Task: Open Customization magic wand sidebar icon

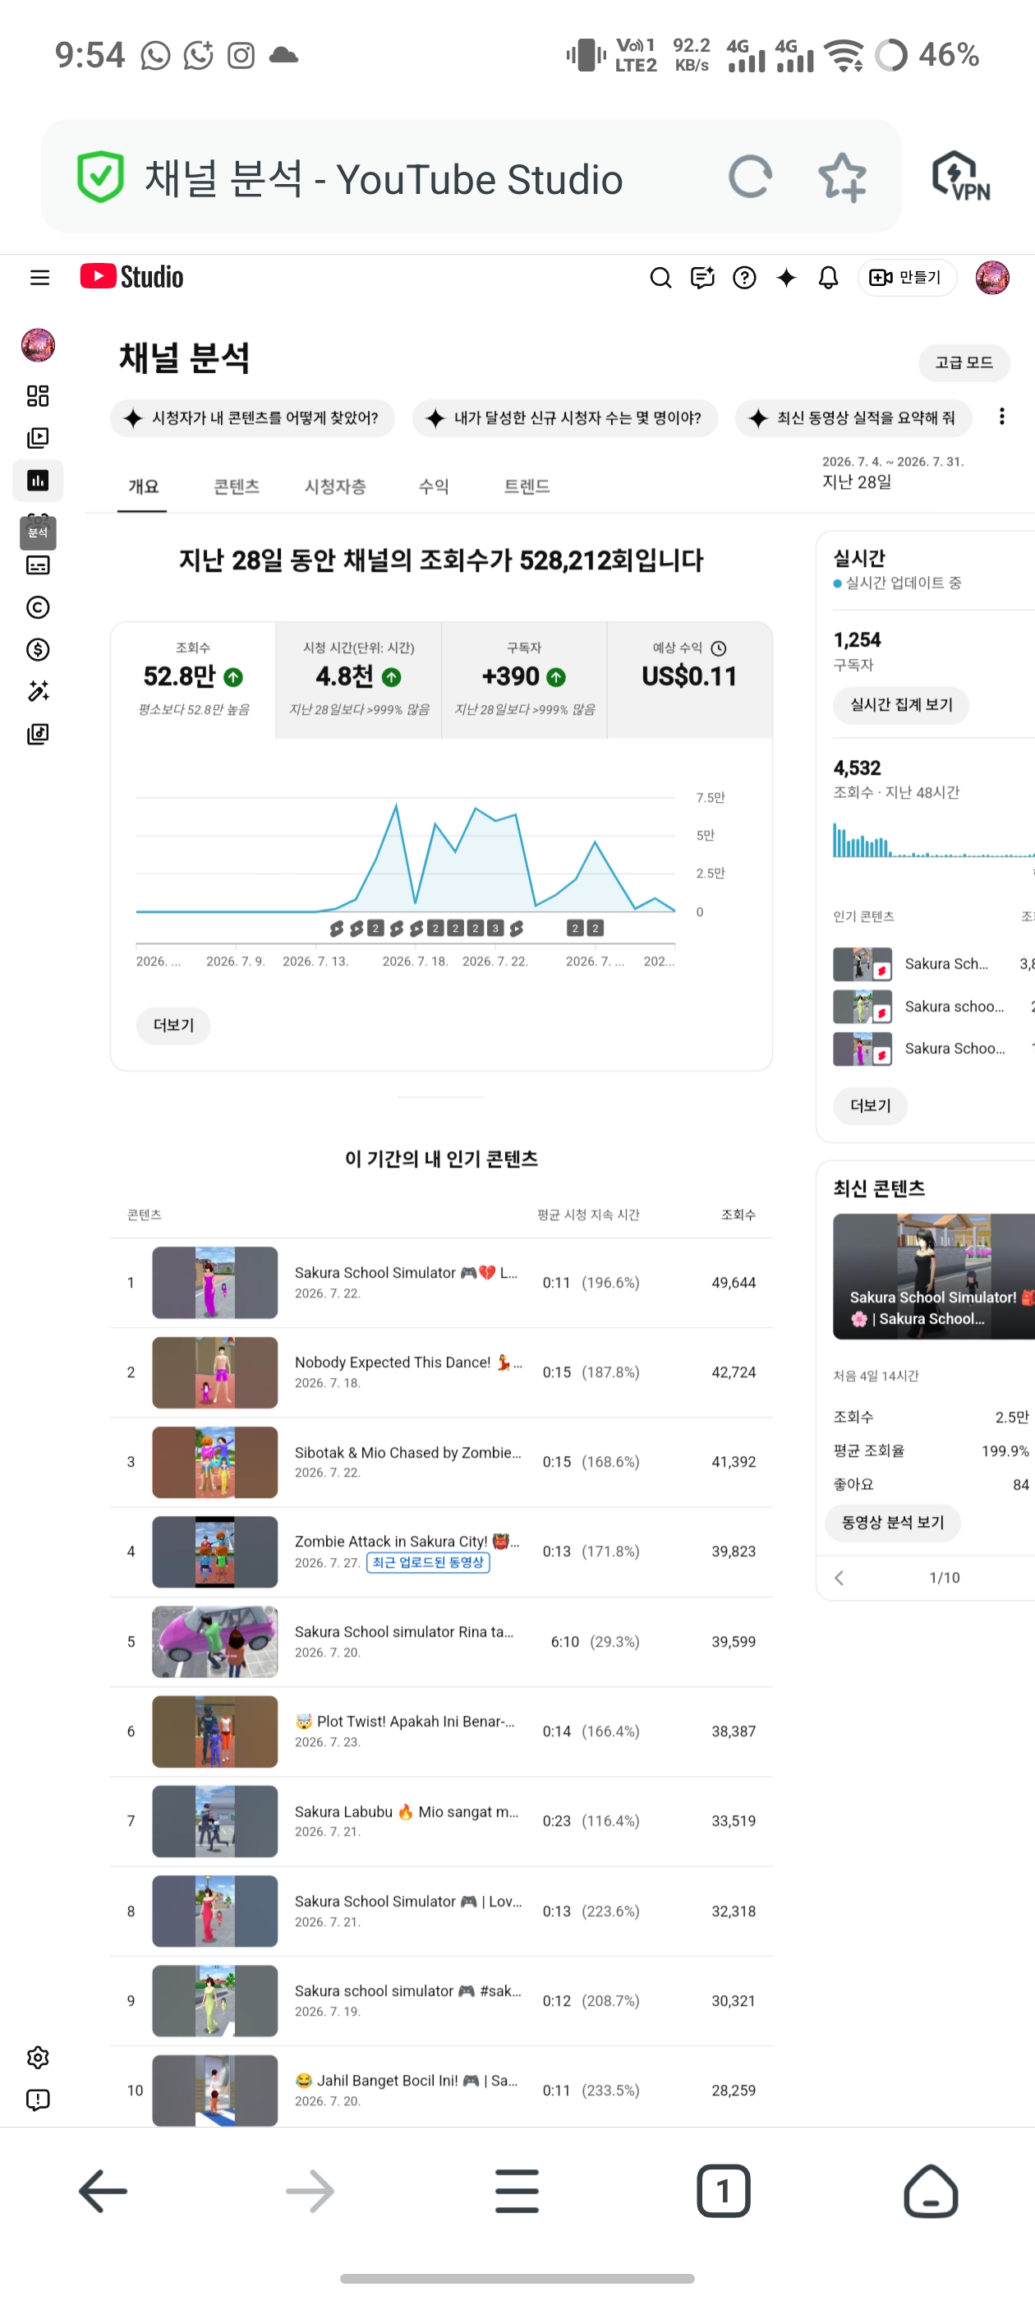Action: point(38,691)
